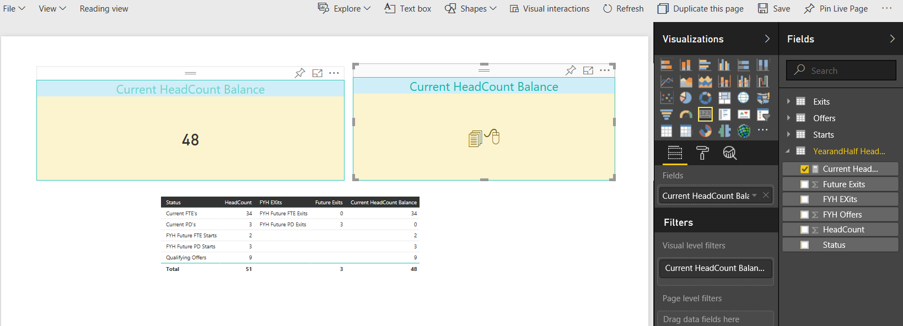Select the 100% stacked column chart visualization
This screenshot has width=903, height=326.
(x=763, y=65)
